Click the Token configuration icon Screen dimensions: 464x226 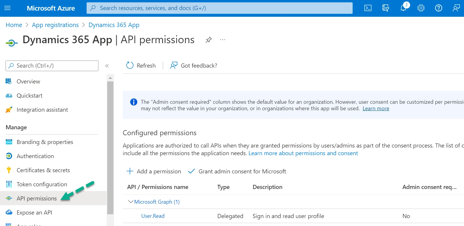[9, 184]
